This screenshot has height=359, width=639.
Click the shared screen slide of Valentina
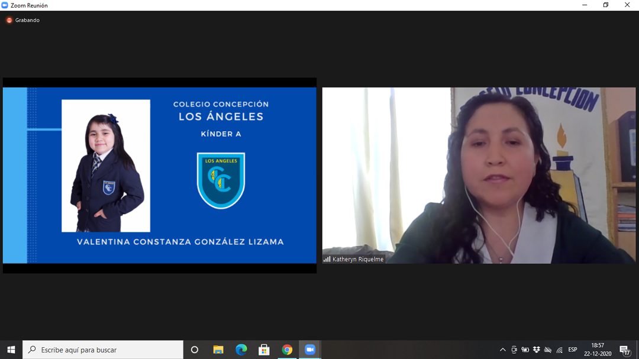tap(159, 175)
